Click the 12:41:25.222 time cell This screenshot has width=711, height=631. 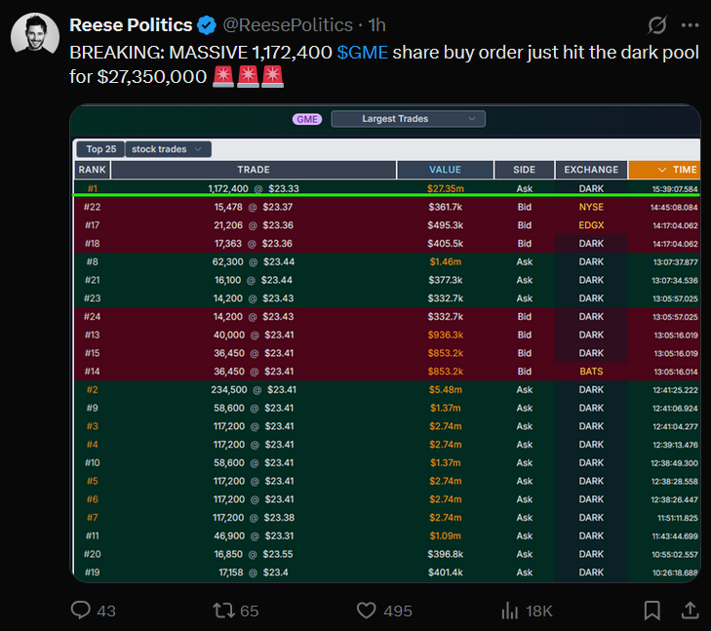point(675,390)
